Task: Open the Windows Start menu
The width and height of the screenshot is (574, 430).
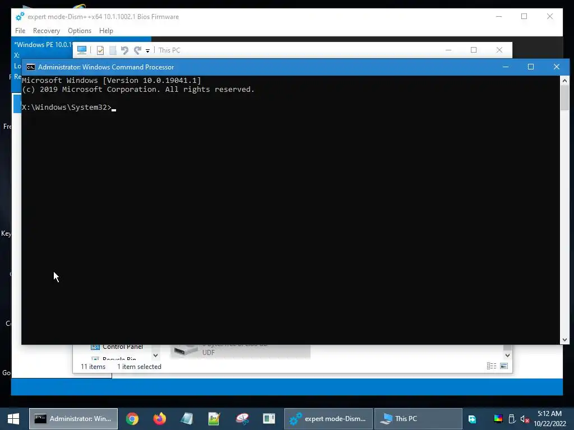Action: click(x=13, y=419)
